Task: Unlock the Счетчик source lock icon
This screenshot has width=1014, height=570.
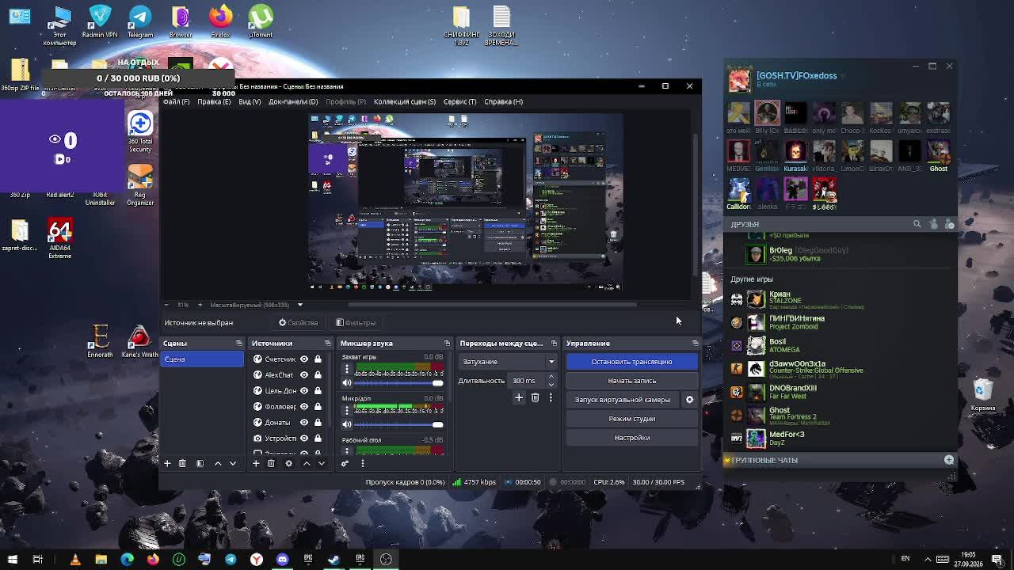Action: 318,359
